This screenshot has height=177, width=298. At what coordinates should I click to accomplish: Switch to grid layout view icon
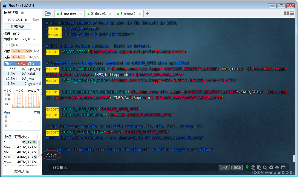pyautogui.click(x=287, y=13)
